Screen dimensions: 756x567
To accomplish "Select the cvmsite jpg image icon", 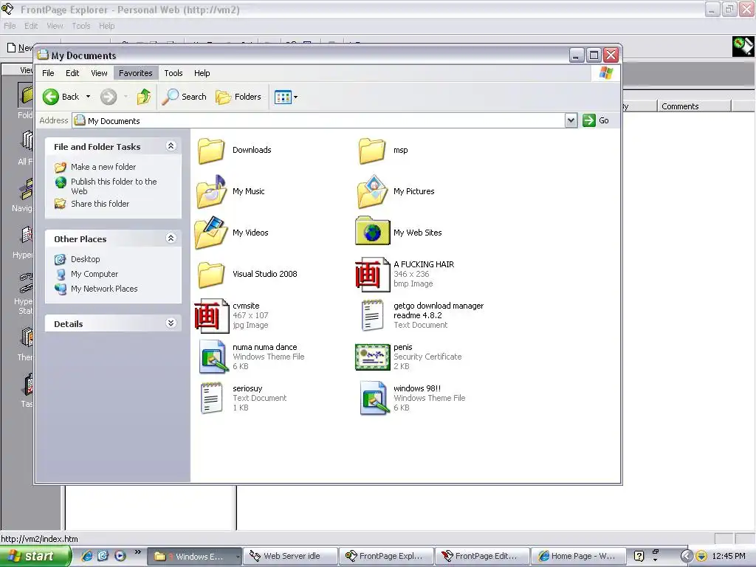I will pos(211,316).
